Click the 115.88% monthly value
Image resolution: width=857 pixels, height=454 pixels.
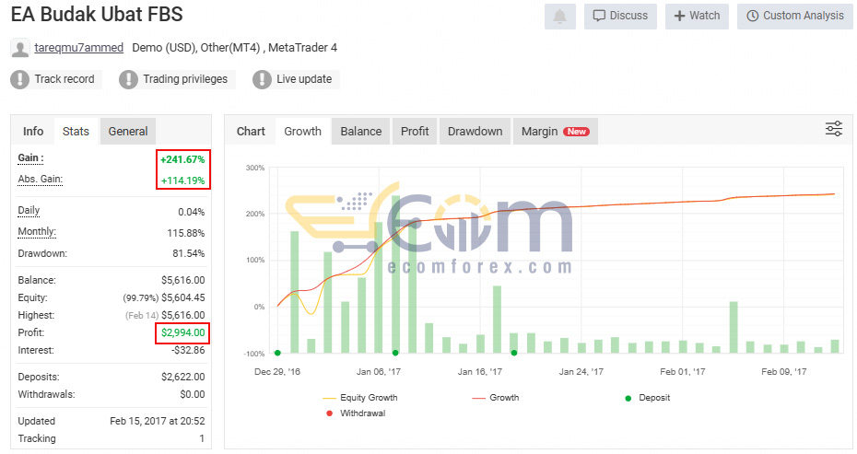(x=186, y=233)
